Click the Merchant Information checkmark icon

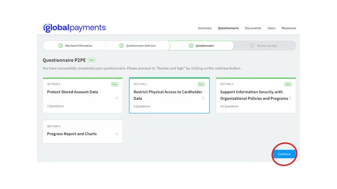coord(60,46)
